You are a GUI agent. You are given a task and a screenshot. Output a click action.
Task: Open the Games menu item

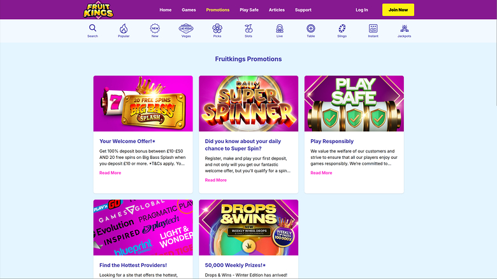(189, 10)
